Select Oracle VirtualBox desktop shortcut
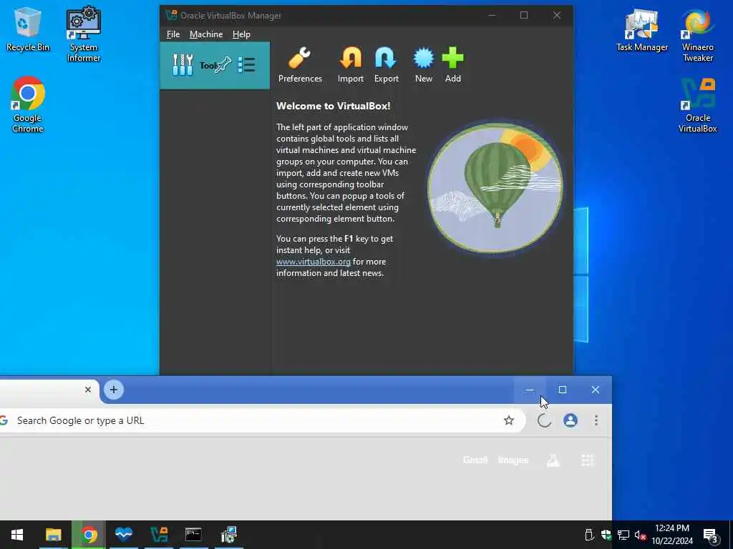Image resolution: width=733 pixels, height=549 pixels. 697,106
